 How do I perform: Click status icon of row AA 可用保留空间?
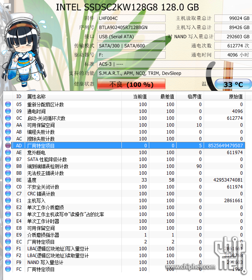coord(8,125)
